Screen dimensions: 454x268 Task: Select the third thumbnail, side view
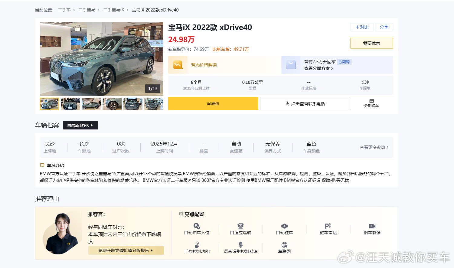click(91, 104)
